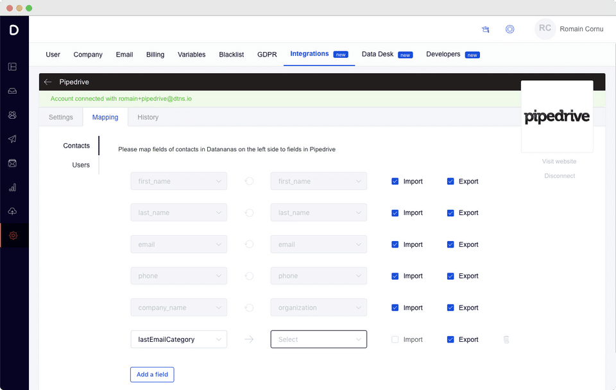This screenshot has width=616, height=390.
Task: Click sync icon in company_name row
Action: point(249,307)
